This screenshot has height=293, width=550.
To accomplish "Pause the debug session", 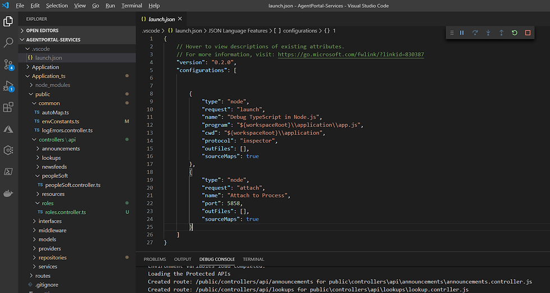I will (462, 33).
